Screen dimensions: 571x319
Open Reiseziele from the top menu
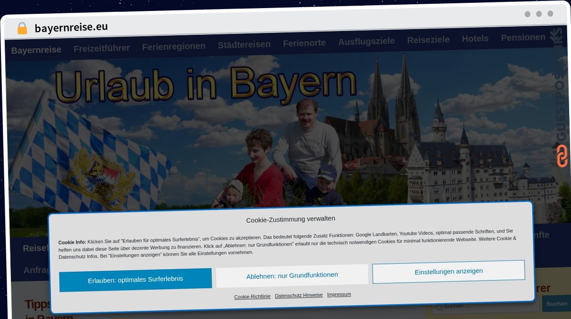coord(428,40)
